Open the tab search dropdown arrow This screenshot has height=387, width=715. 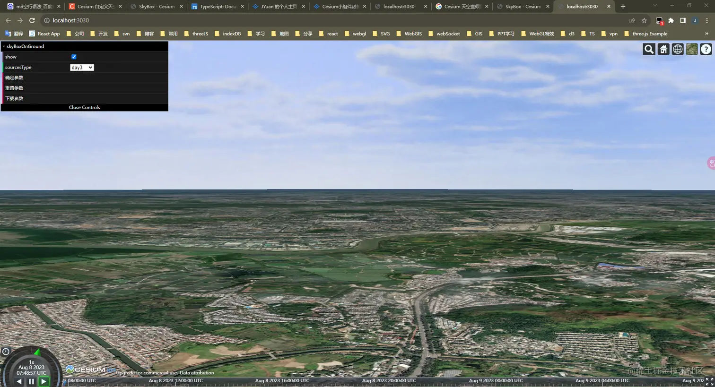pos(655,6)
